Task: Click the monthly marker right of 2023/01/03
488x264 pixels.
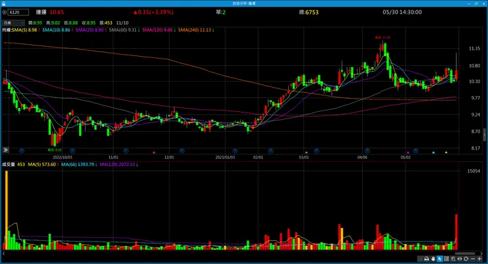Action: [235, 151]
